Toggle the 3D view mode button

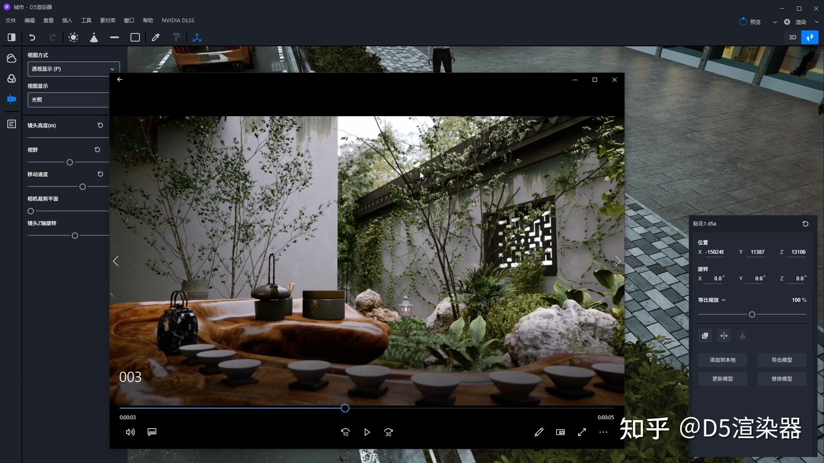(793, 38)
